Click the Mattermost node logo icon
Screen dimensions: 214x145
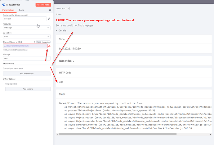[x=4, y=5]
